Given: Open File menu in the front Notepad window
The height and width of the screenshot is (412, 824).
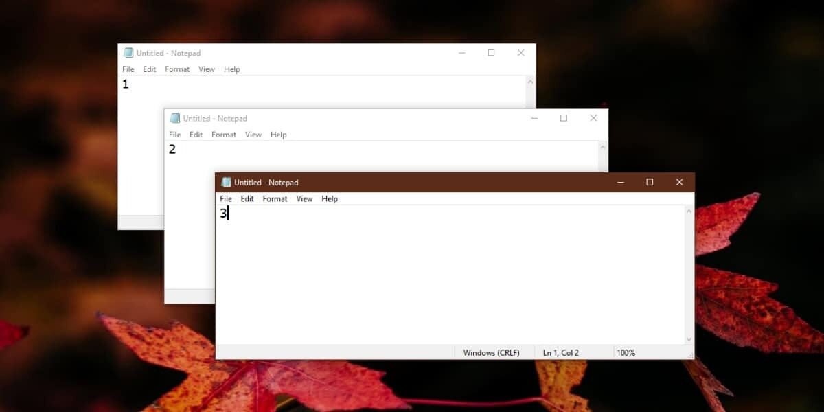Looking at the screenshot, I should click(226, 199).
